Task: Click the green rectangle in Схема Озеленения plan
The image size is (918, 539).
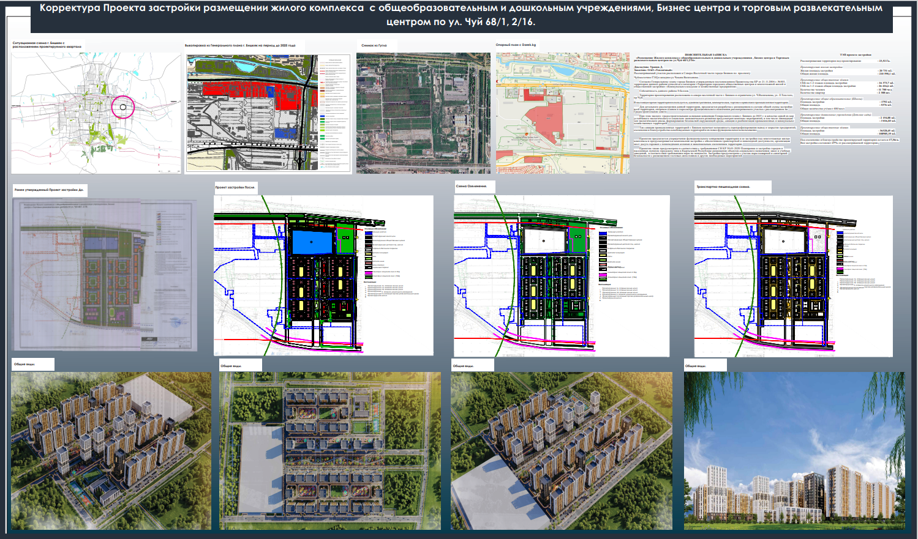Action: tap(577, 239)
